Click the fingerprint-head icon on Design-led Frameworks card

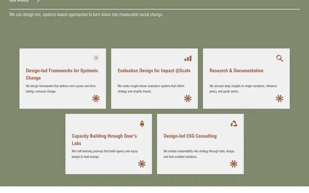click(x=96, y=58)
